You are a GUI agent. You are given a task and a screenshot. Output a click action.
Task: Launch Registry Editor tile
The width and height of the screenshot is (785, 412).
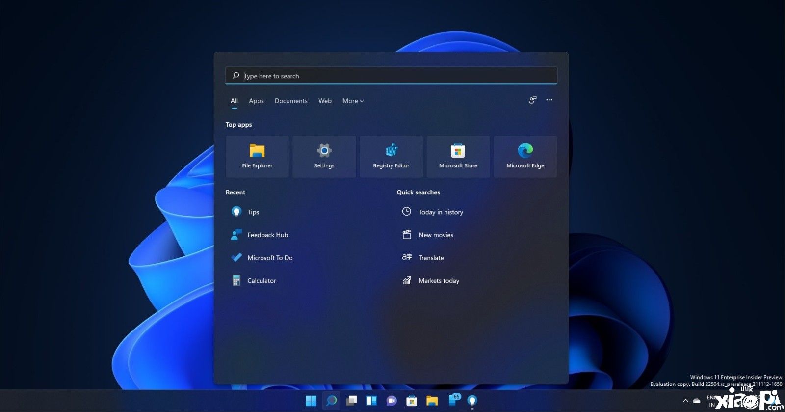391,157
